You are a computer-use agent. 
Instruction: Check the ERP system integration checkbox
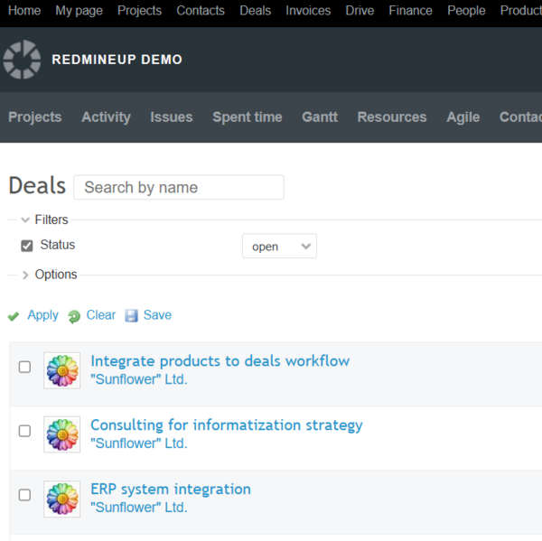tap(24, 495)
